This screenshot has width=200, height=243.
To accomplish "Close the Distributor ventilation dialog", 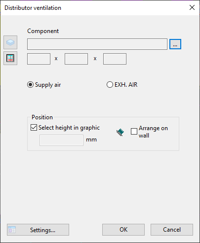I will tap(192, 7).
